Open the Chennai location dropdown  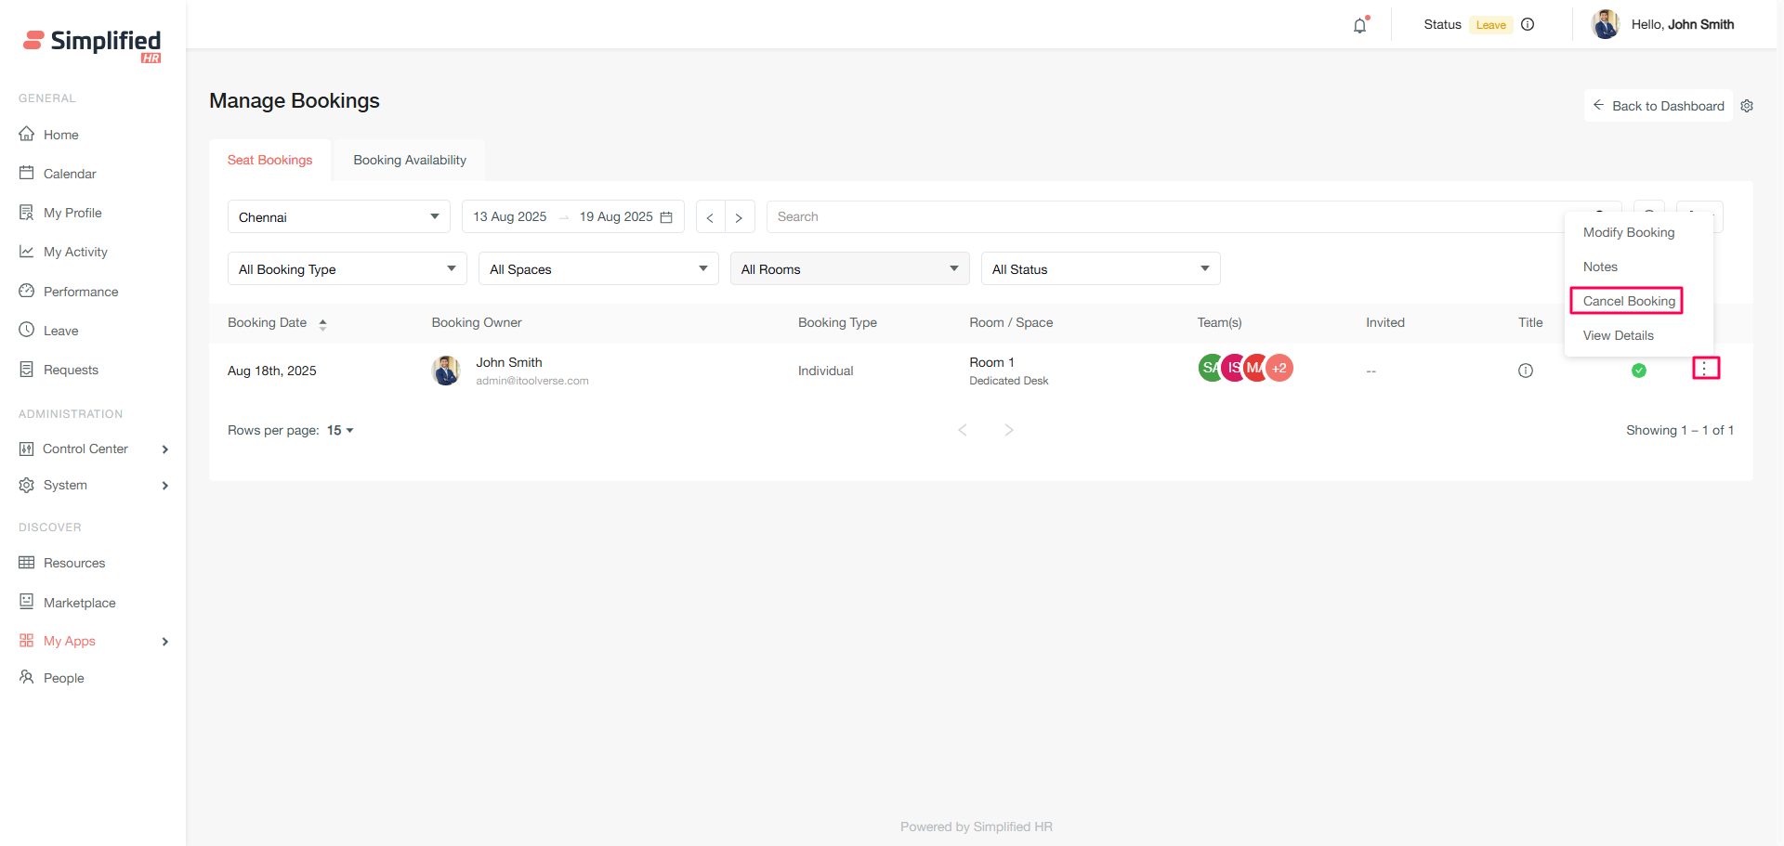coord(338,217)
